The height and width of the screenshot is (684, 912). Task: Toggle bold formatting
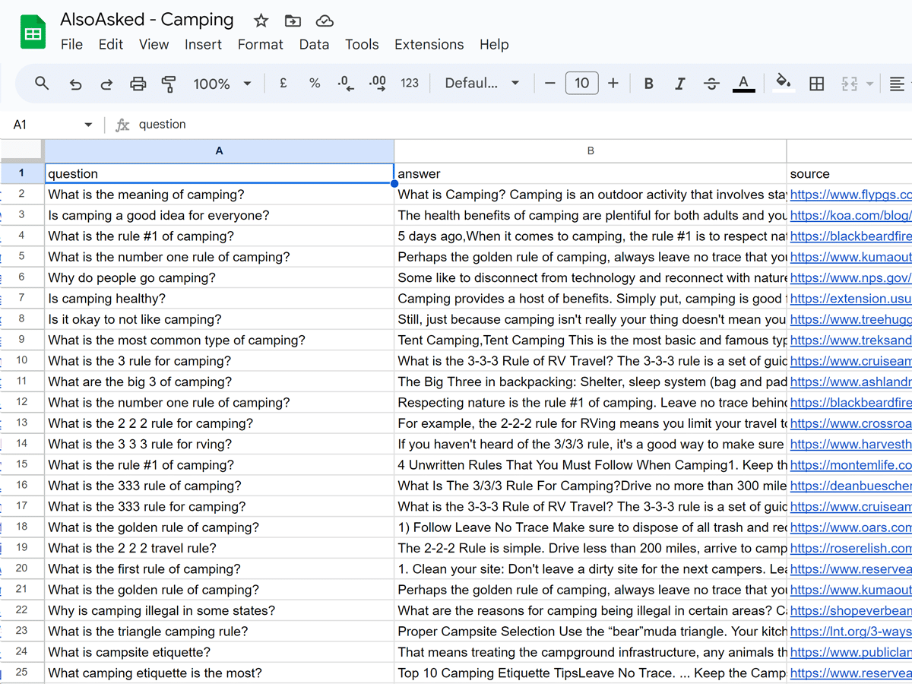648,84
